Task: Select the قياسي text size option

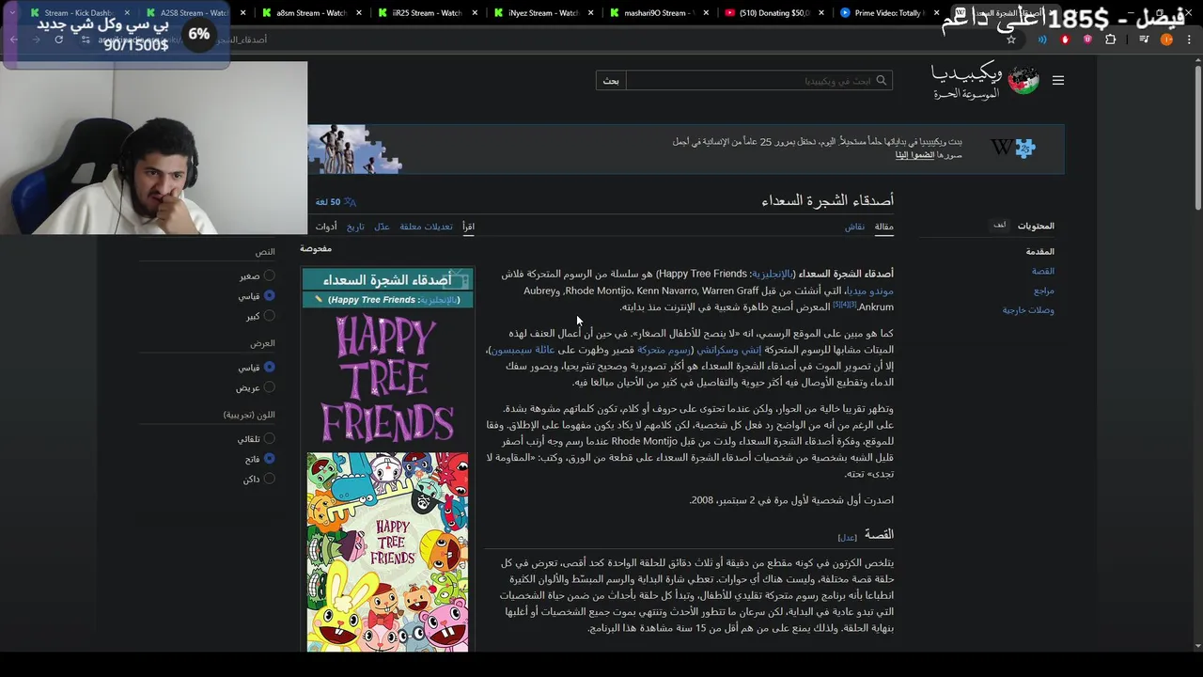Action: pos(269,295)
